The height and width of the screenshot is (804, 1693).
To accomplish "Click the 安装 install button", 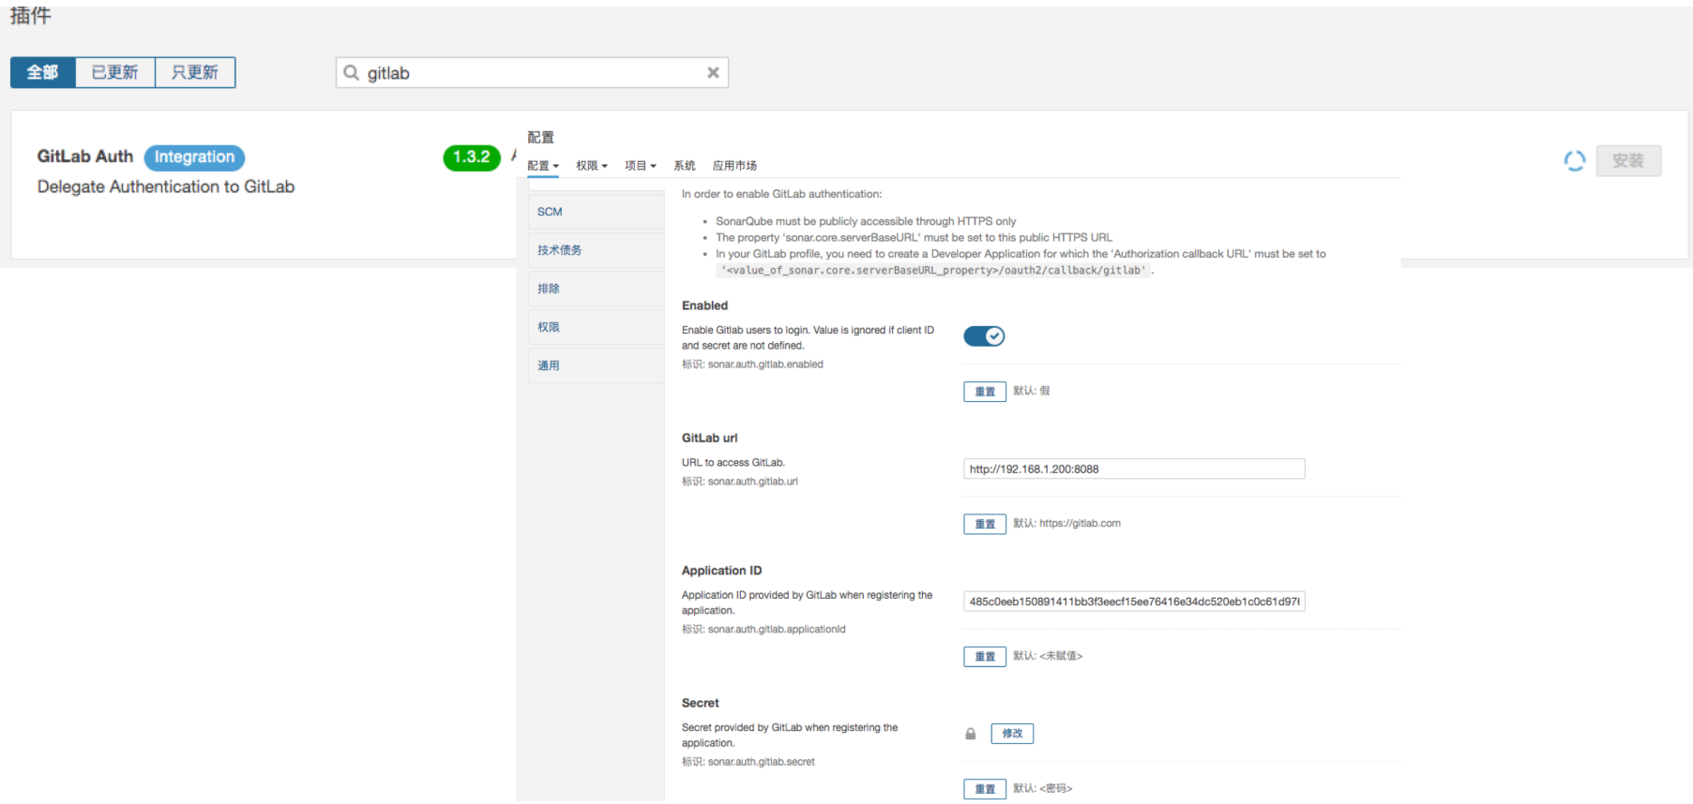I will pyautogui.click(x=1628, y=161).
